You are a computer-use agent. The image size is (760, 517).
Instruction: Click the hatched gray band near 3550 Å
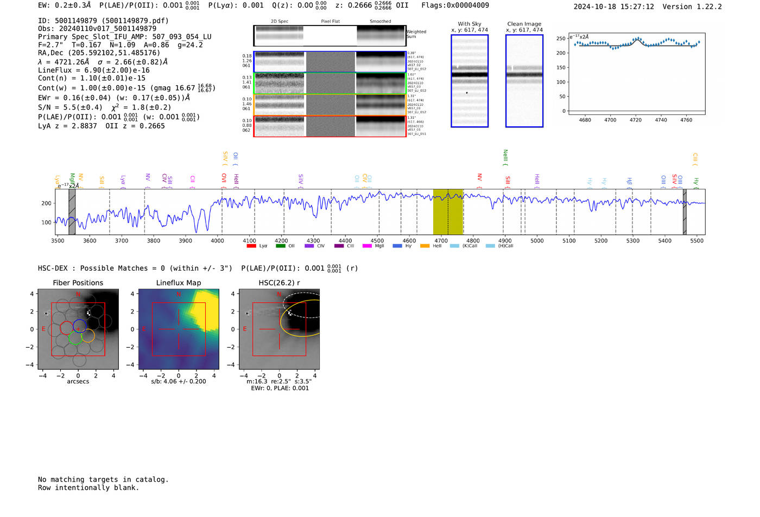tap(72, 212)
